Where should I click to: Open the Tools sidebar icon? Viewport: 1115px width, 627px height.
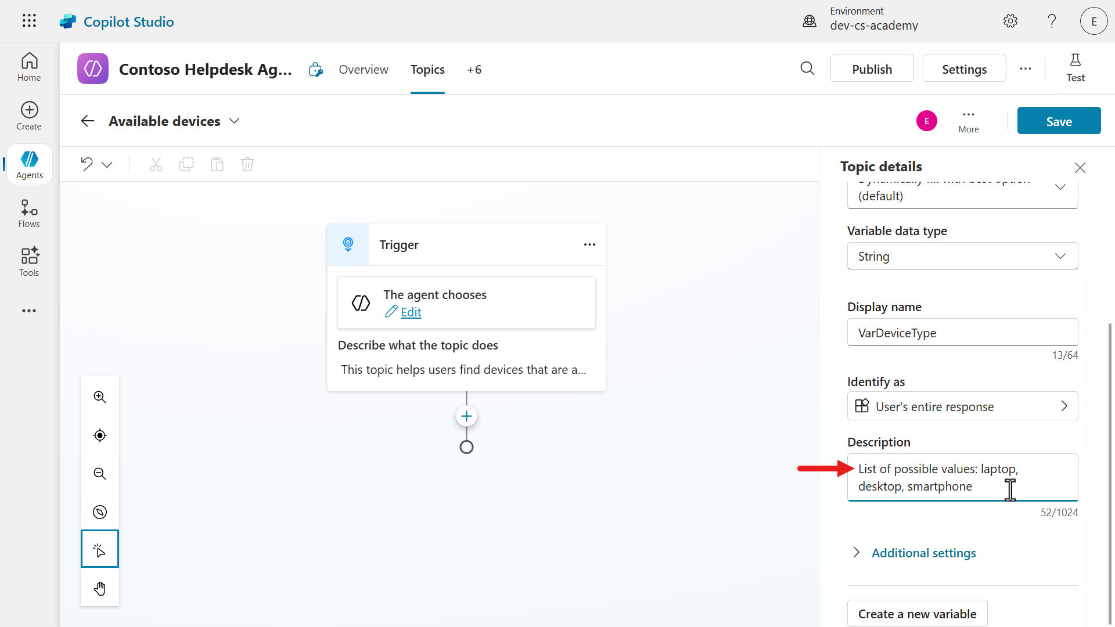[29, 262]
